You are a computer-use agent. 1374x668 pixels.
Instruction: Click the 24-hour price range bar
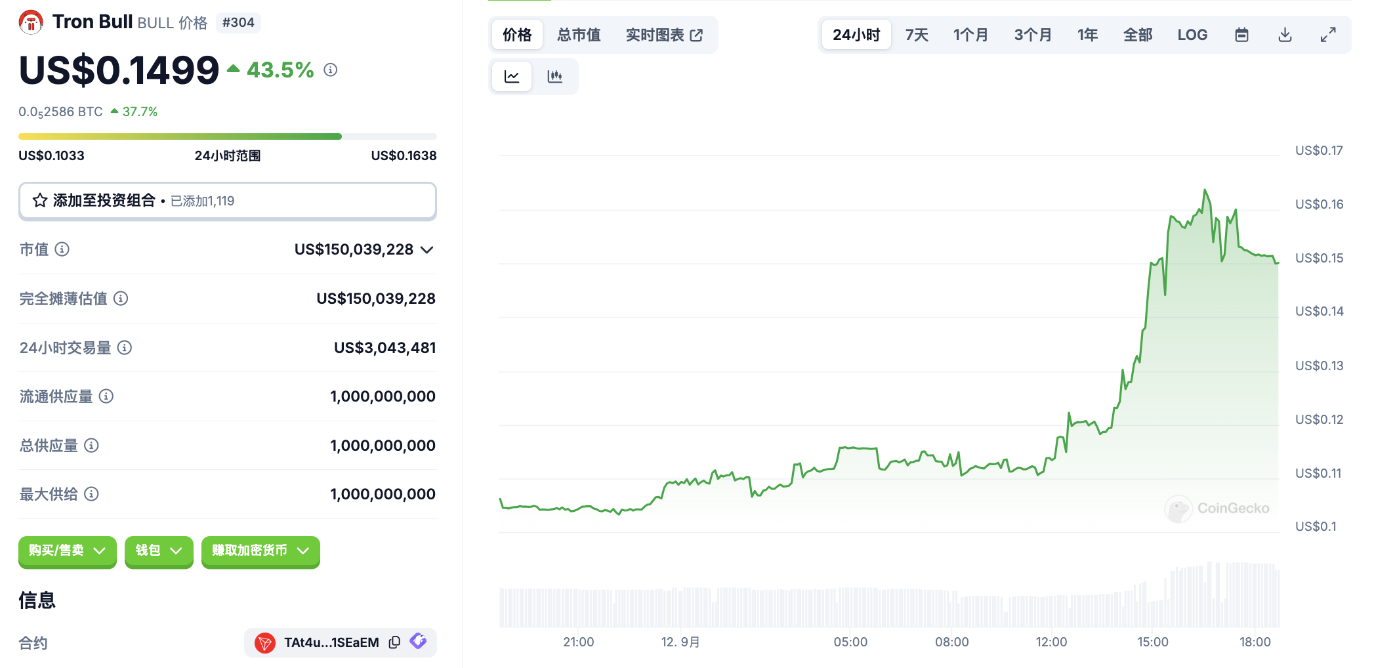pos(227,136)
